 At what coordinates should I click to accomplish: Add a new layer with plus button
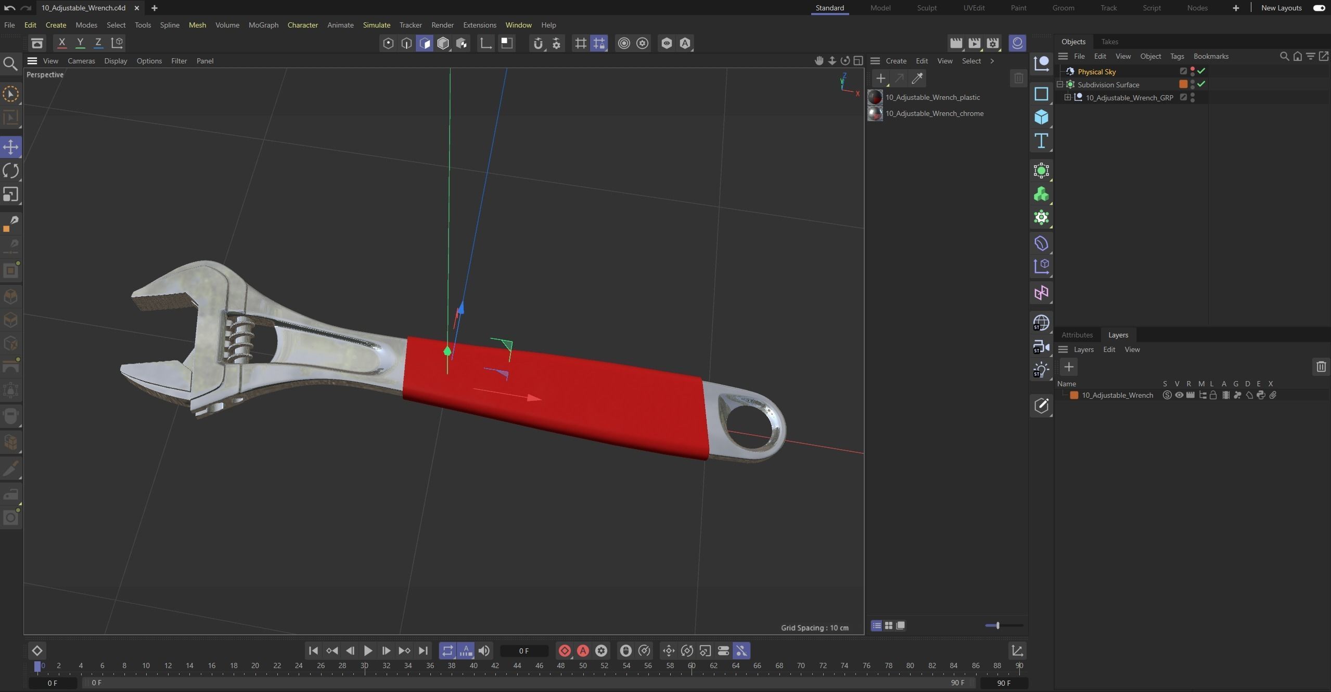pos(1069,367)
